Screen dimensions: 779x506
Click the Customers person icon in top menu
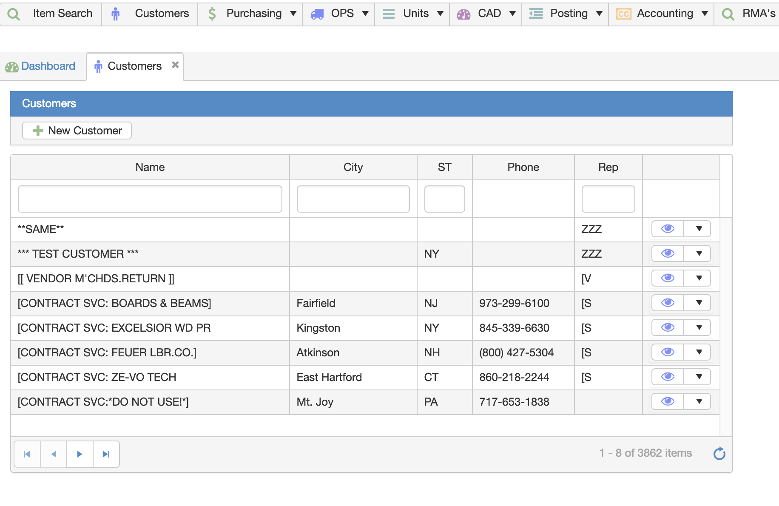point(115,14)
